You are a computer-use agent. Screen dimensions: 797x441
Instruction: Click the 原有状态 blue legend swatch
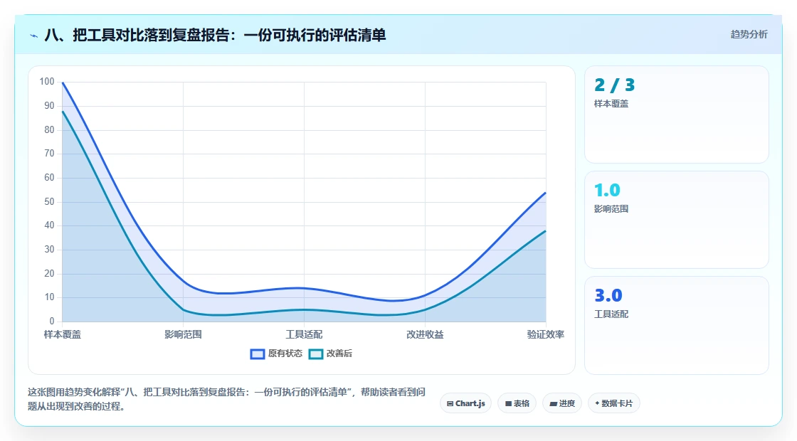point(258,354)
